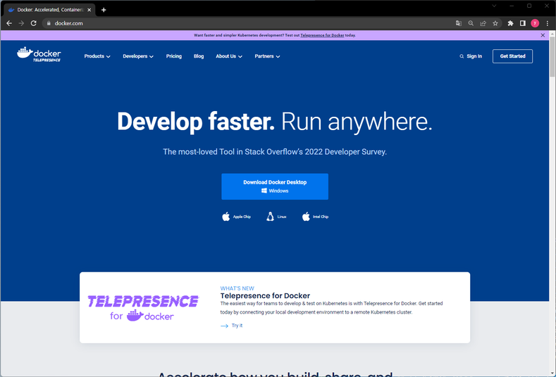Click the Docker whale logo in header
556x377 pixels.
coord(39,55)
